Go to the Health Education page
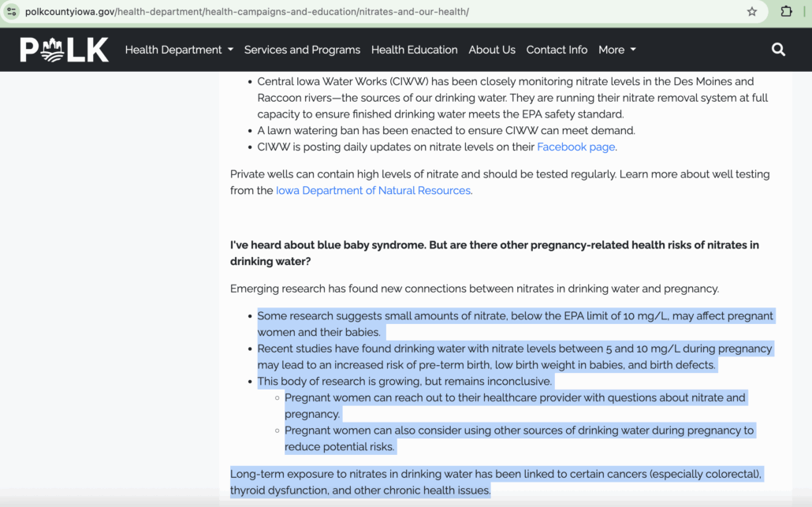 (x=414, y=50)
